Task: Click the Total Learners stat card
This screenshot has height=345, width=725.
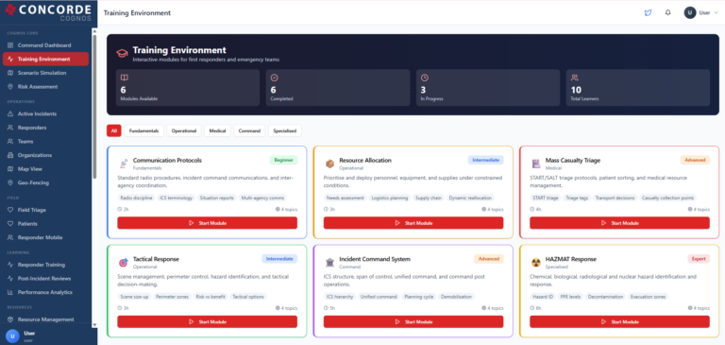Action: [638, 88]
